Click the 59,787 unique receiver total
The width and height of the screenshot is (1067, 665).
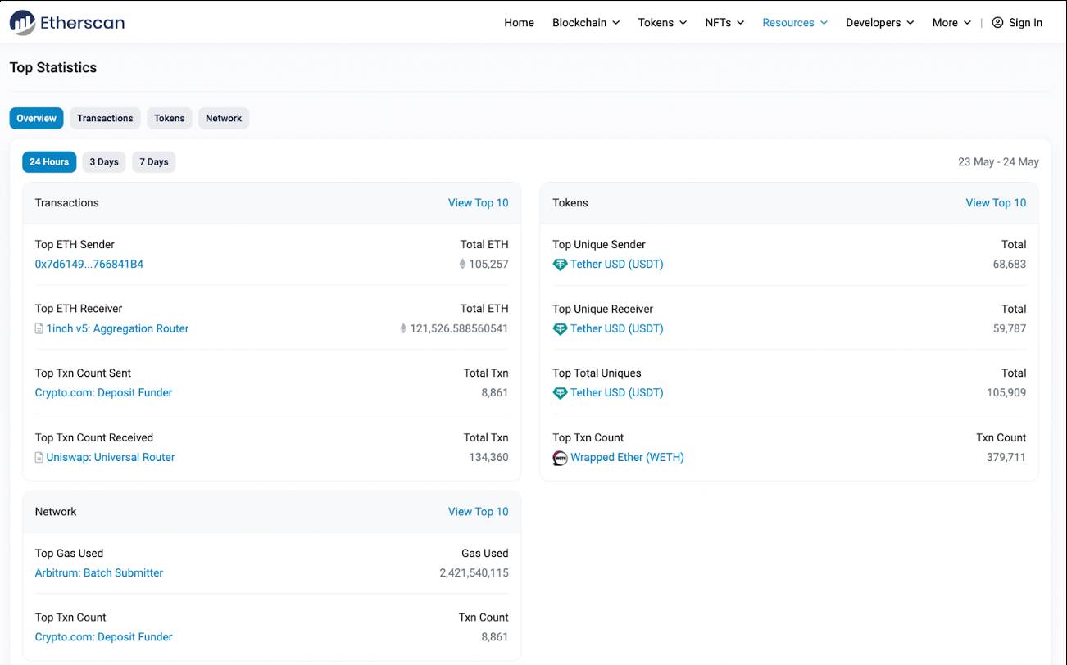pyautogui.click(x=1009, y=328)
